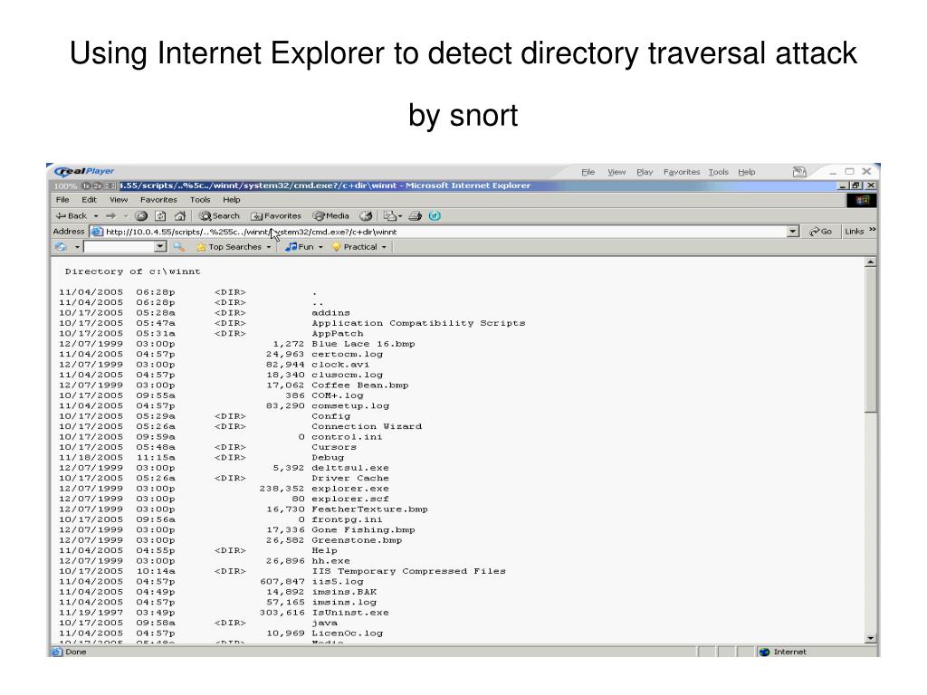Open the Practical dropdown menu
Viewport: 927px width, 695px height.
358,247
